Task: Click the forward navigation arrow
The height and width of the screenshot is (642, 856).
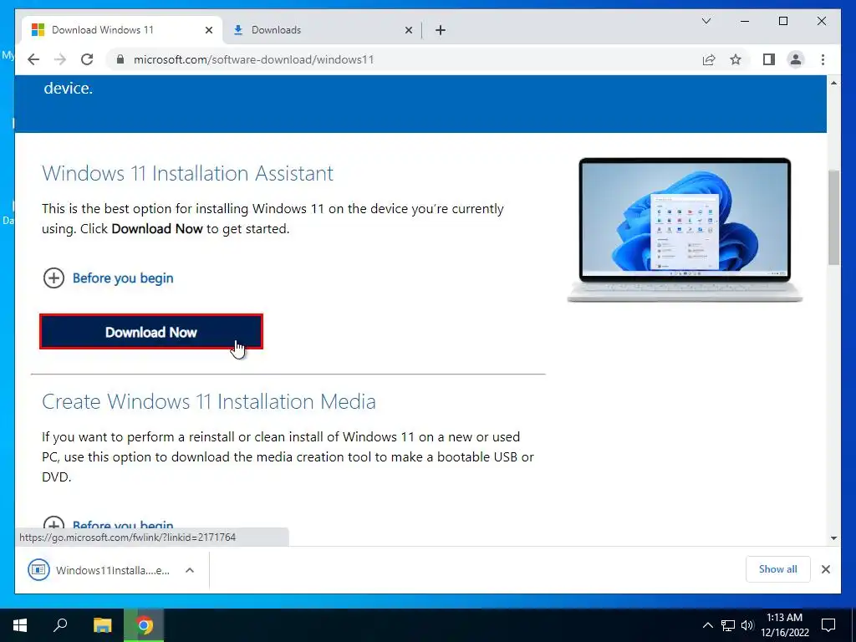Action: coord(60,59)
